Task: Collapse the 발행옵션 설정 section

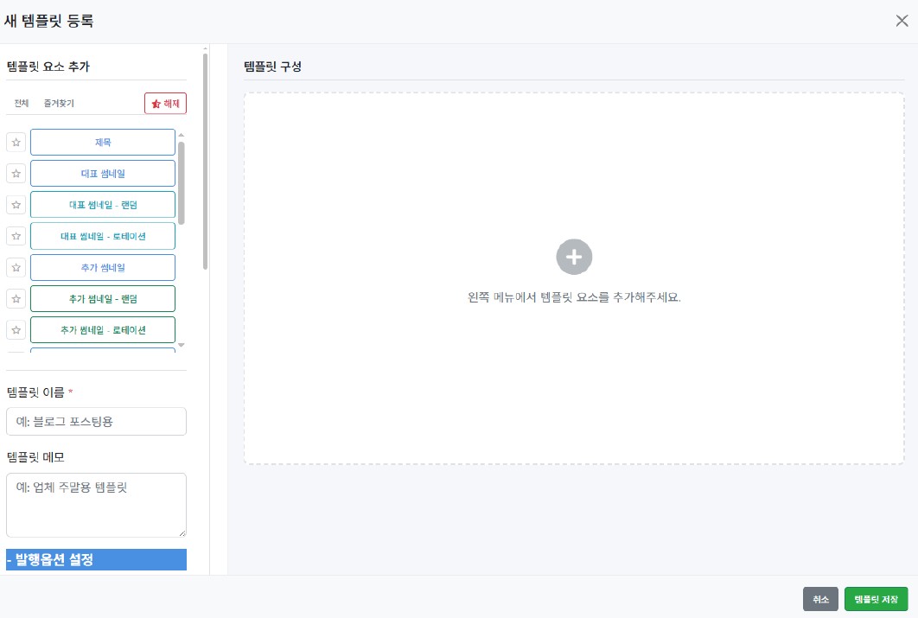Action: click(96, 559)
